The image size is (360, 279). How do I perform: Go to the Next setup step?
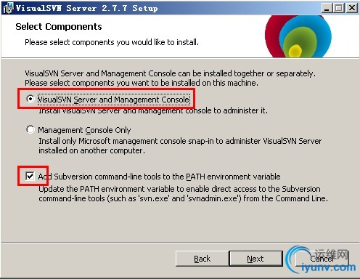pos(255,259)
